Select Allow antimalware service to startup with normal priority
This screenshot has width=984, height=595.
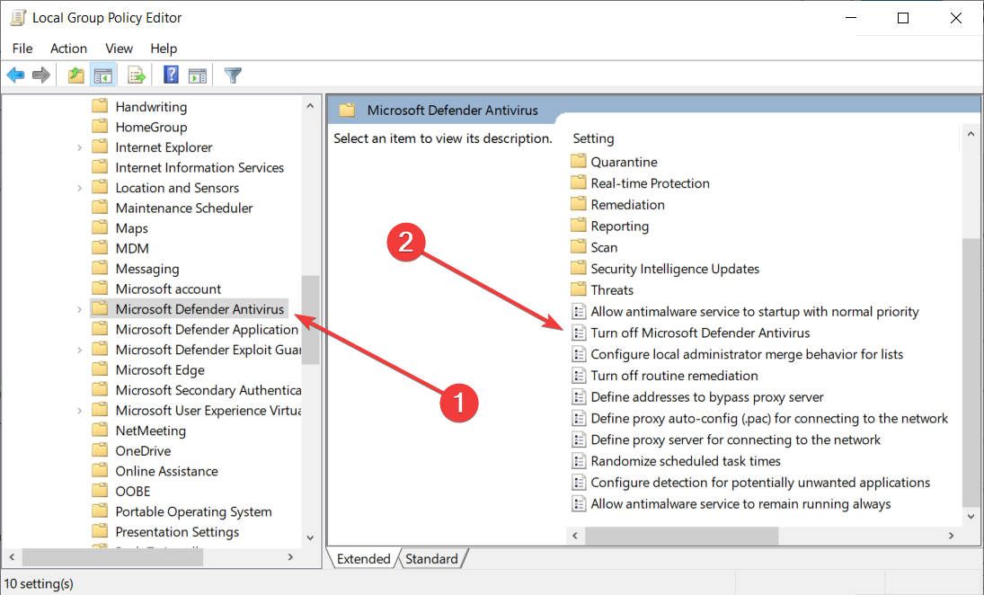point(754,311)
